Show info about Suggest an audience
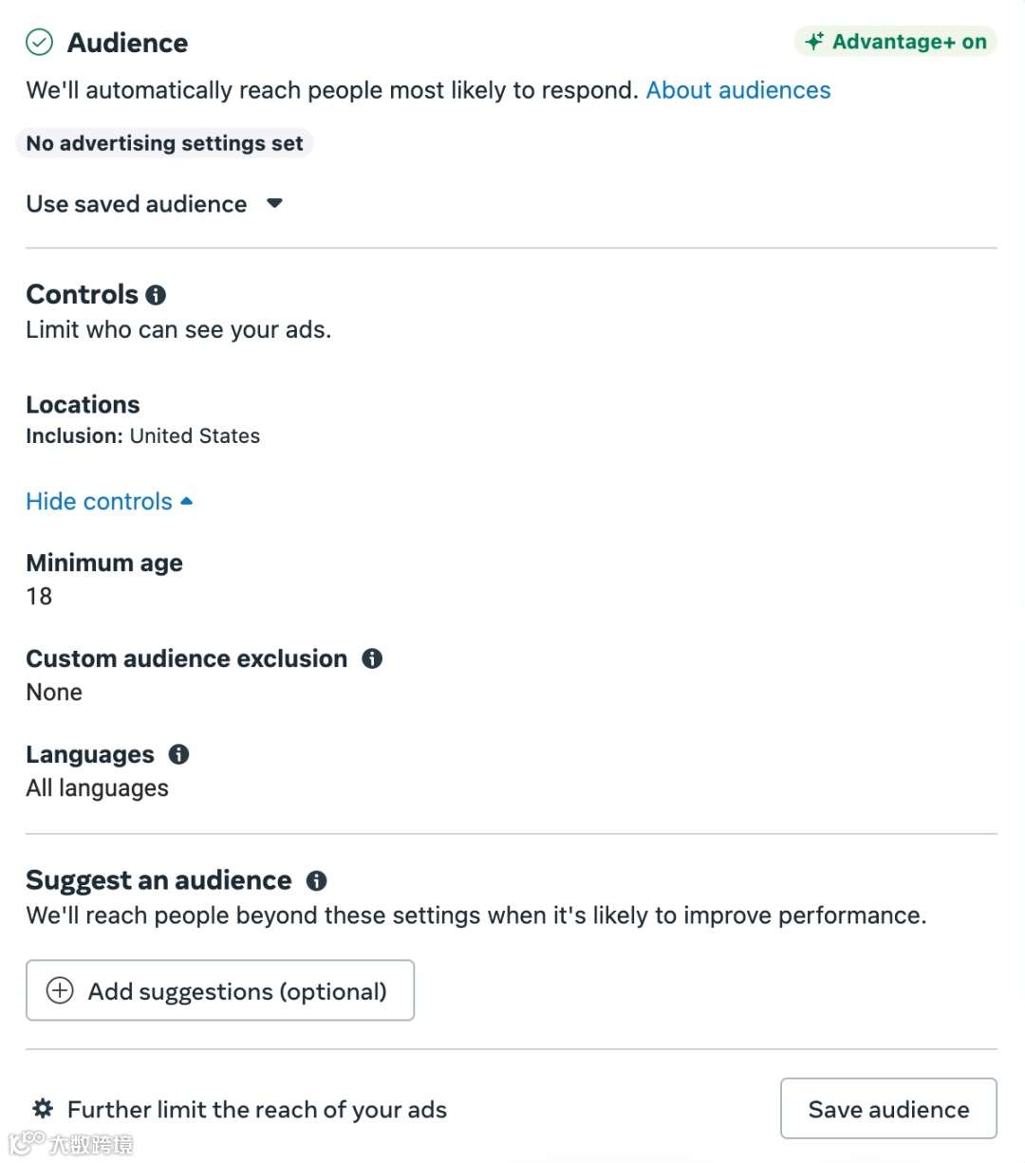This screenshot has width=1025, height=1163. pyautogui.click(x=316, y=881)
